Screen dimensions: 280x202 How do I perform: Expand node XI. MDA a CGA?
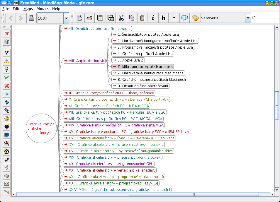coord(106,106)
